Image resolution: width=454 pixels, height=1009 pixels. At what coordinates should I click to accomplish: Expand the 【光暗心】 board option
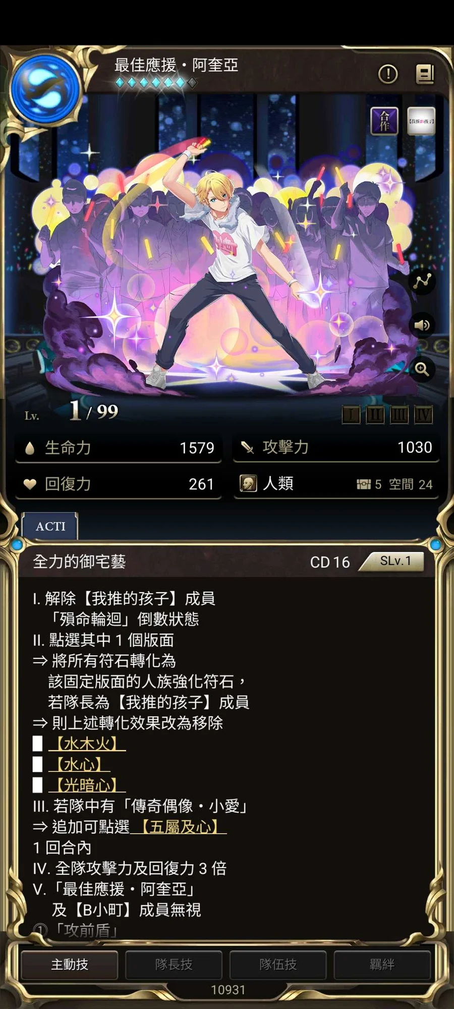click(x=87, y=784)
